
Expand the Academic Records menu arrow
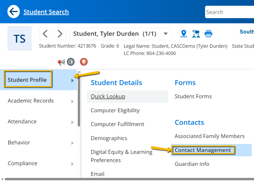pos(72,101)
